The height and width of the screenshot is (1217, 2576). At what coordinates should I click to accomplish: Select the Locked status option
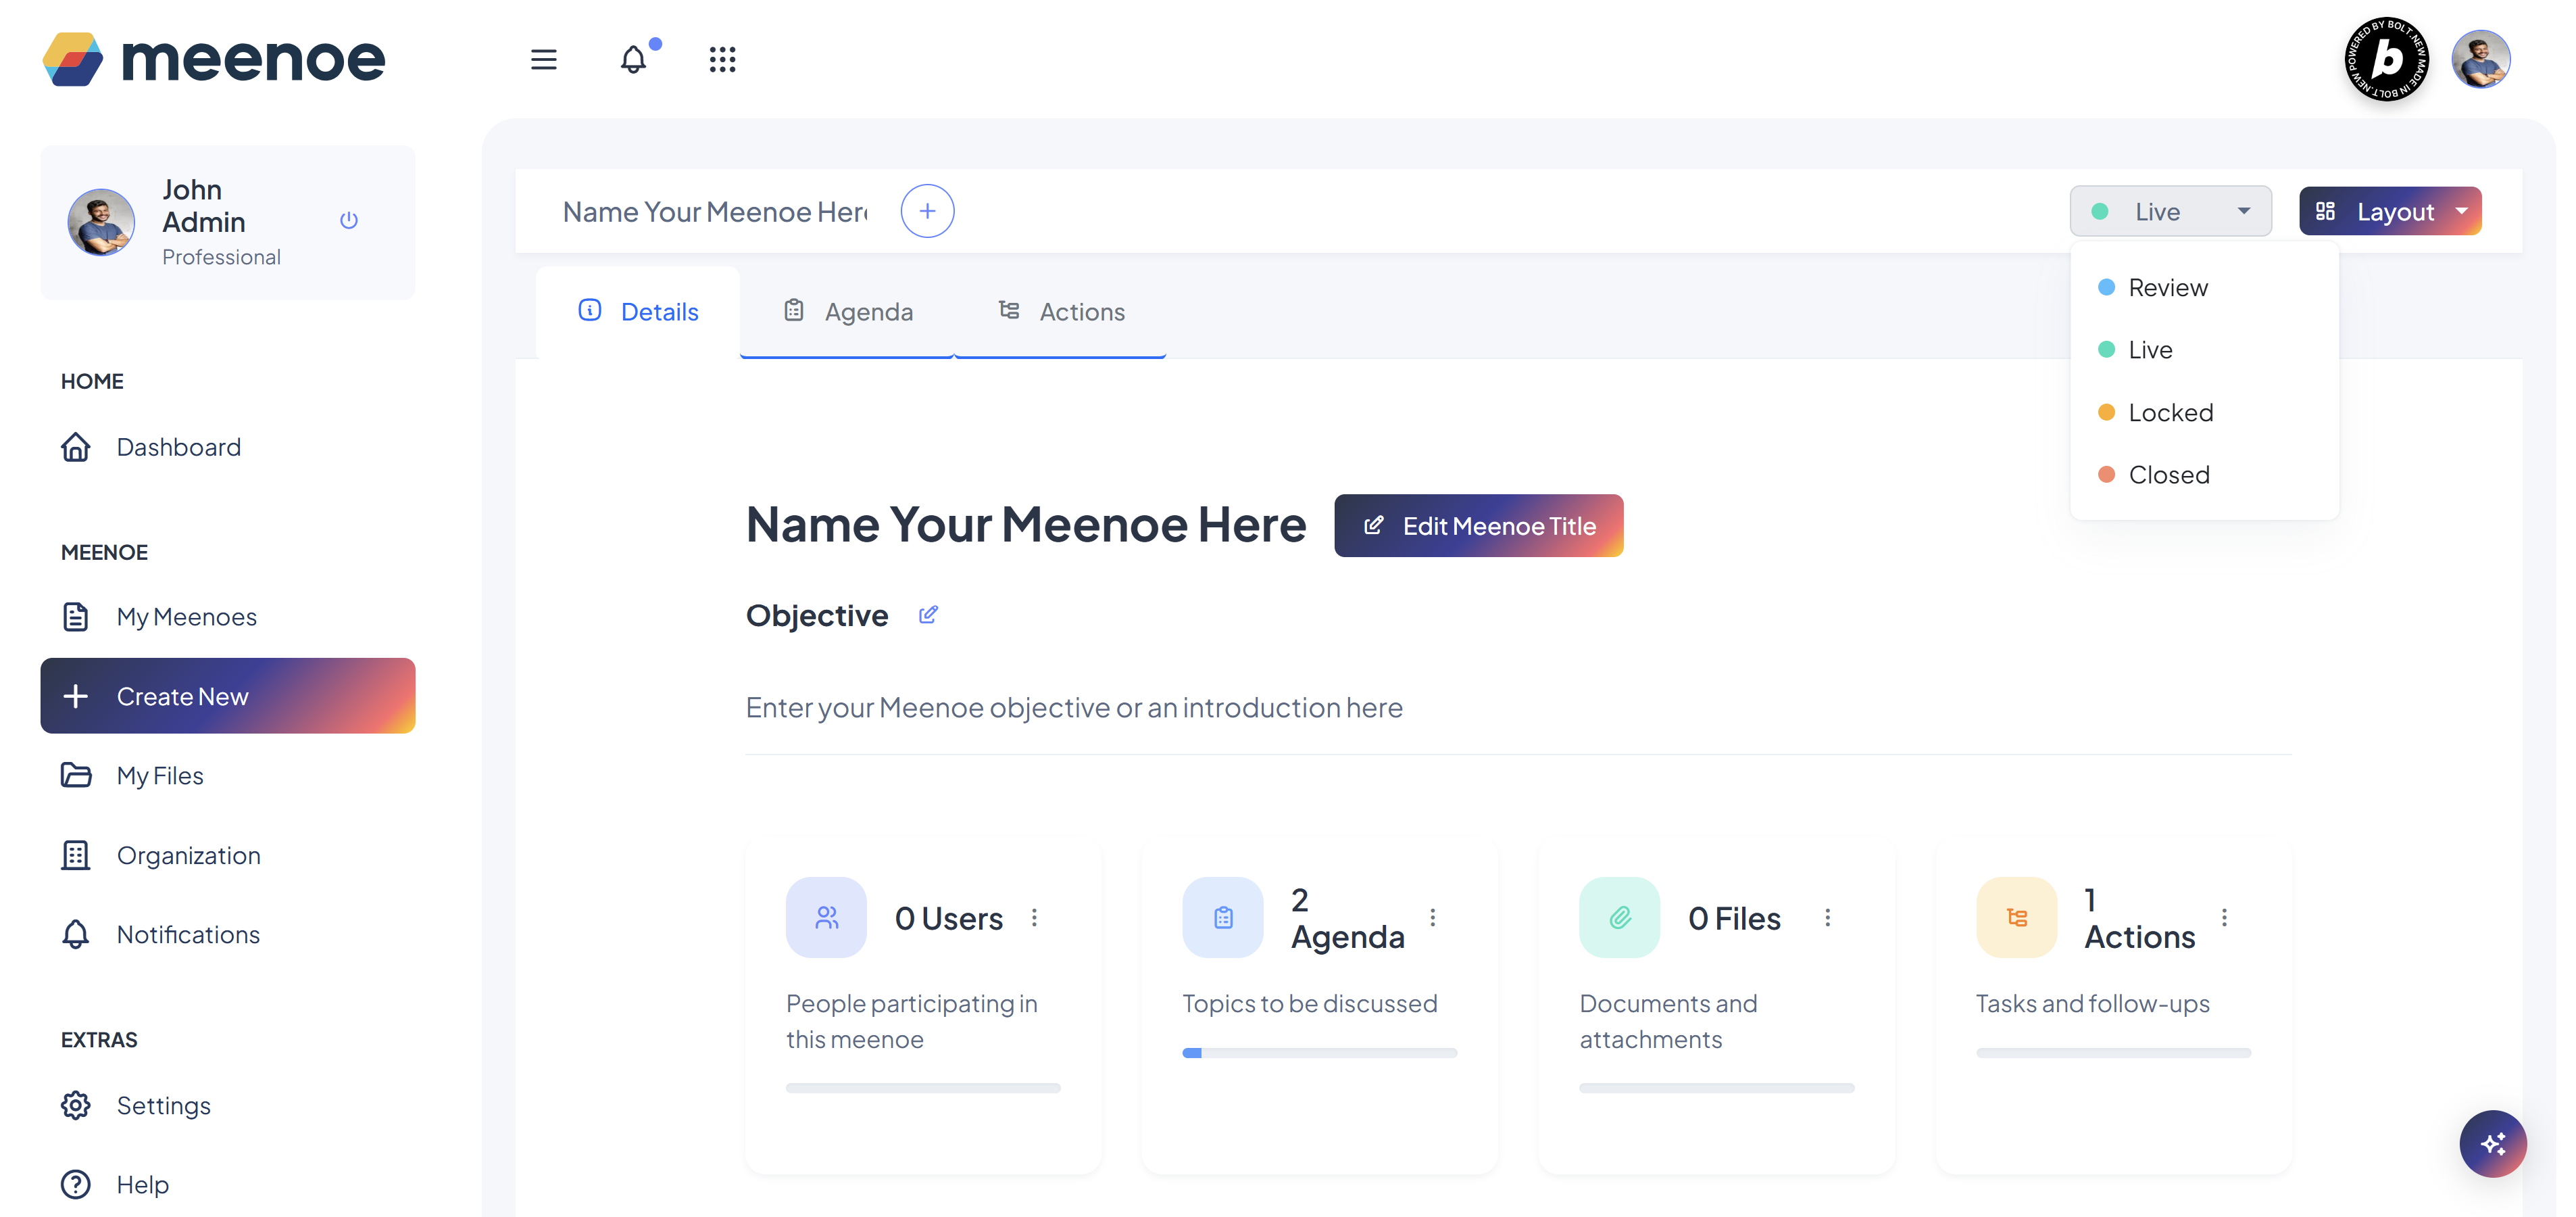click(2170, 412)
